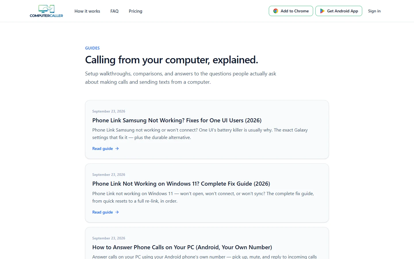Click the GUIDES section label
The width and height of the screenshot is (414, 259).
coord(92,48)
